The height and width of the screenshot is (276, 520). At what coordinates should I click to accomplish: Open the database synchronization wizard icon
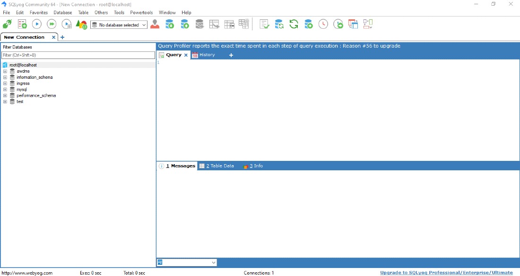[x=279, y=24]
